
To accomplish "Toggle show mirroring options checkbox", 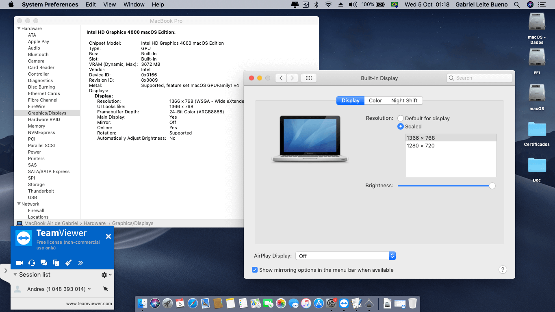I will pos(255,270).
